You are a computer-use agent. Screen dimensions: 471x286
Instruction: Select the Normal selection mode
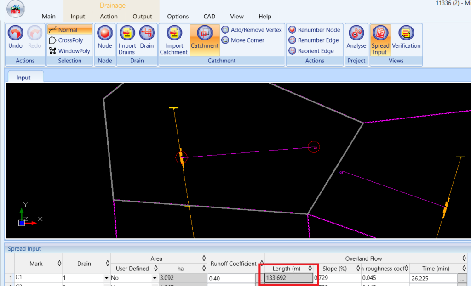click(x=70, y=30)
